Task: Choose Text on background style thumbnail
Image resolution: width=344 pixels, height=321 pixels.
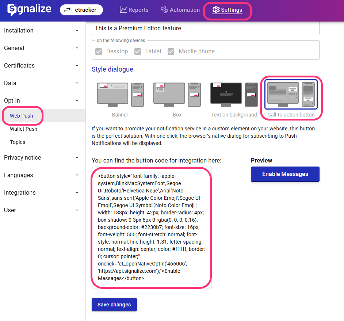Action: [x=234, y=95]
